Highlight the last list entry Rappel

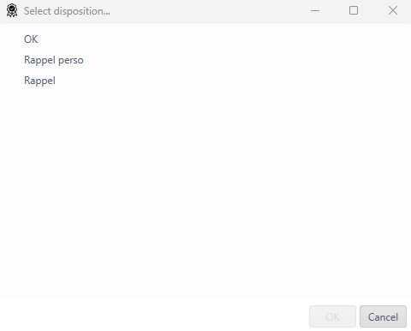click(x=39, y=81)
